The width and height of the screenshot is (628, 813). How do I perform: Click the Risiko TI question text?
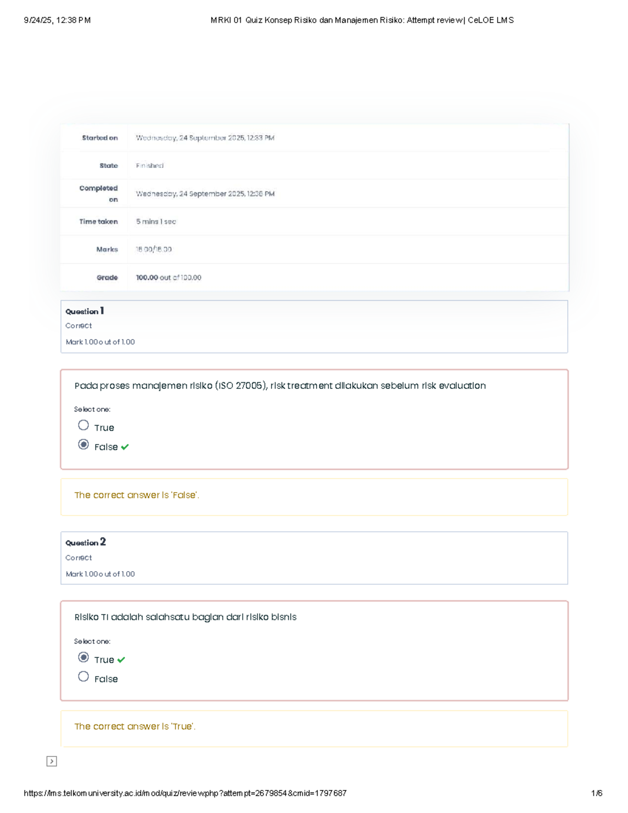click(x=185, y=617)
